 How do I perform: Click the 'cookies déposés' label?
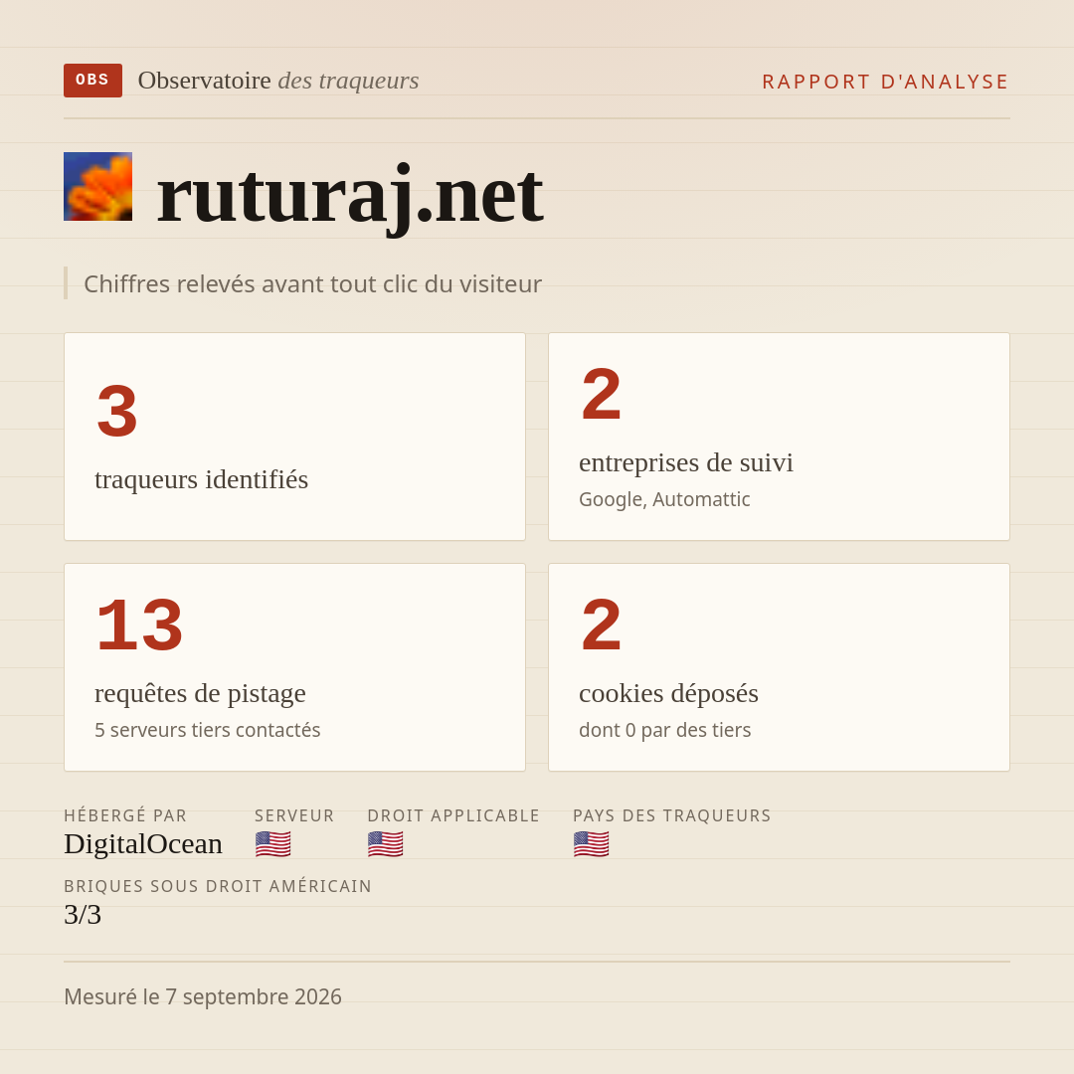[x=668, y=693]
